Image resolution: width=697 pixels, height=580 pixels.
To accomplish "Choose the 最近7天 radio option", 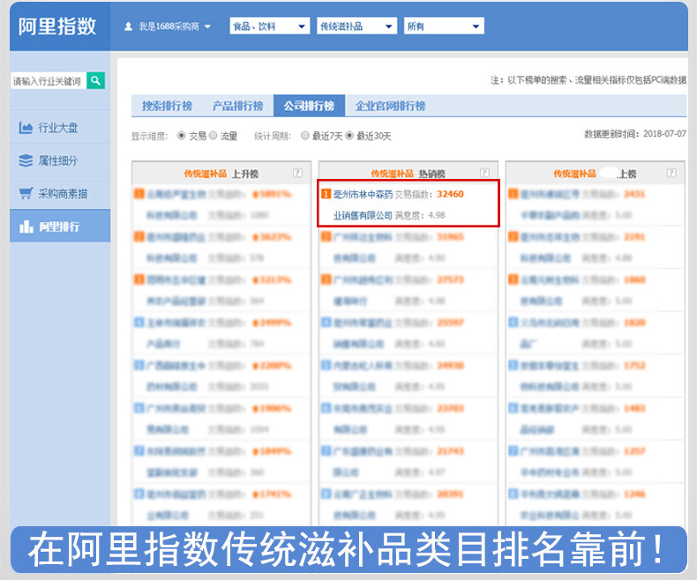I will coord(305,136).
